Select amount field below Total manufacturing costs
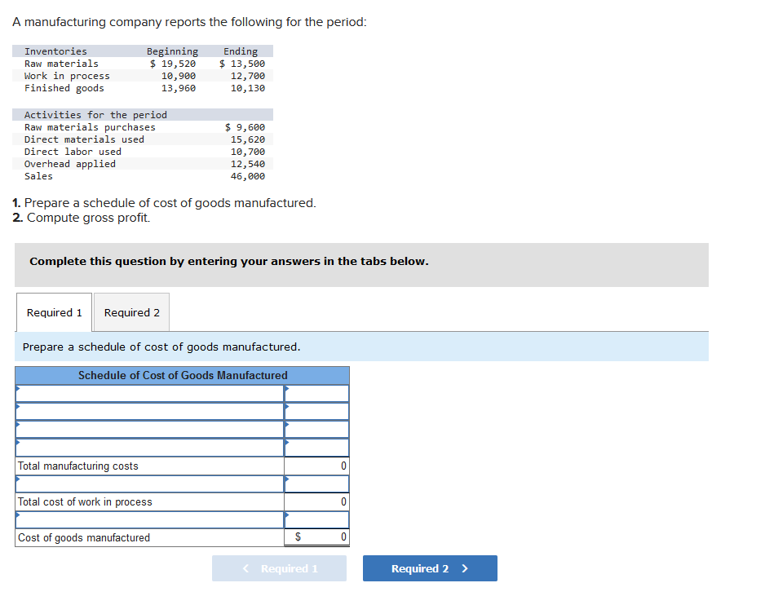This screenshot has height=605, width=765. (316, 484)
